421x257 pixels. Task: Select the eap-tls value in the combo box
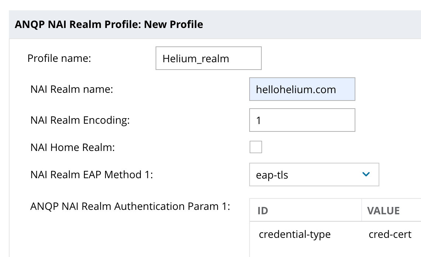272,175
